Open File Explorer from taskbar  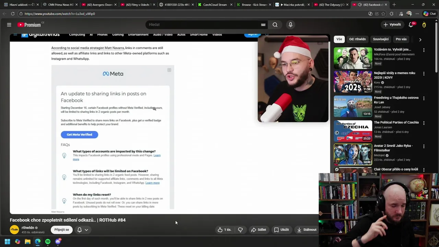pyautogui.click(x=27, y=242)
